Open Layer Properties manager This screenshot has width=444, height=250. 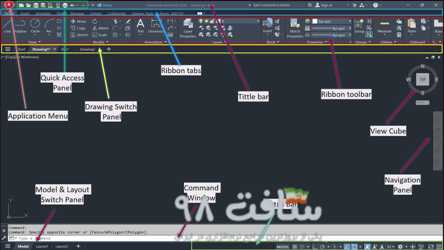point(188,28)
